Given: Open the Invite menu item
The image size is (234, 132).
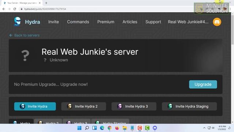Looking at the screenshot, I should 53,22.
